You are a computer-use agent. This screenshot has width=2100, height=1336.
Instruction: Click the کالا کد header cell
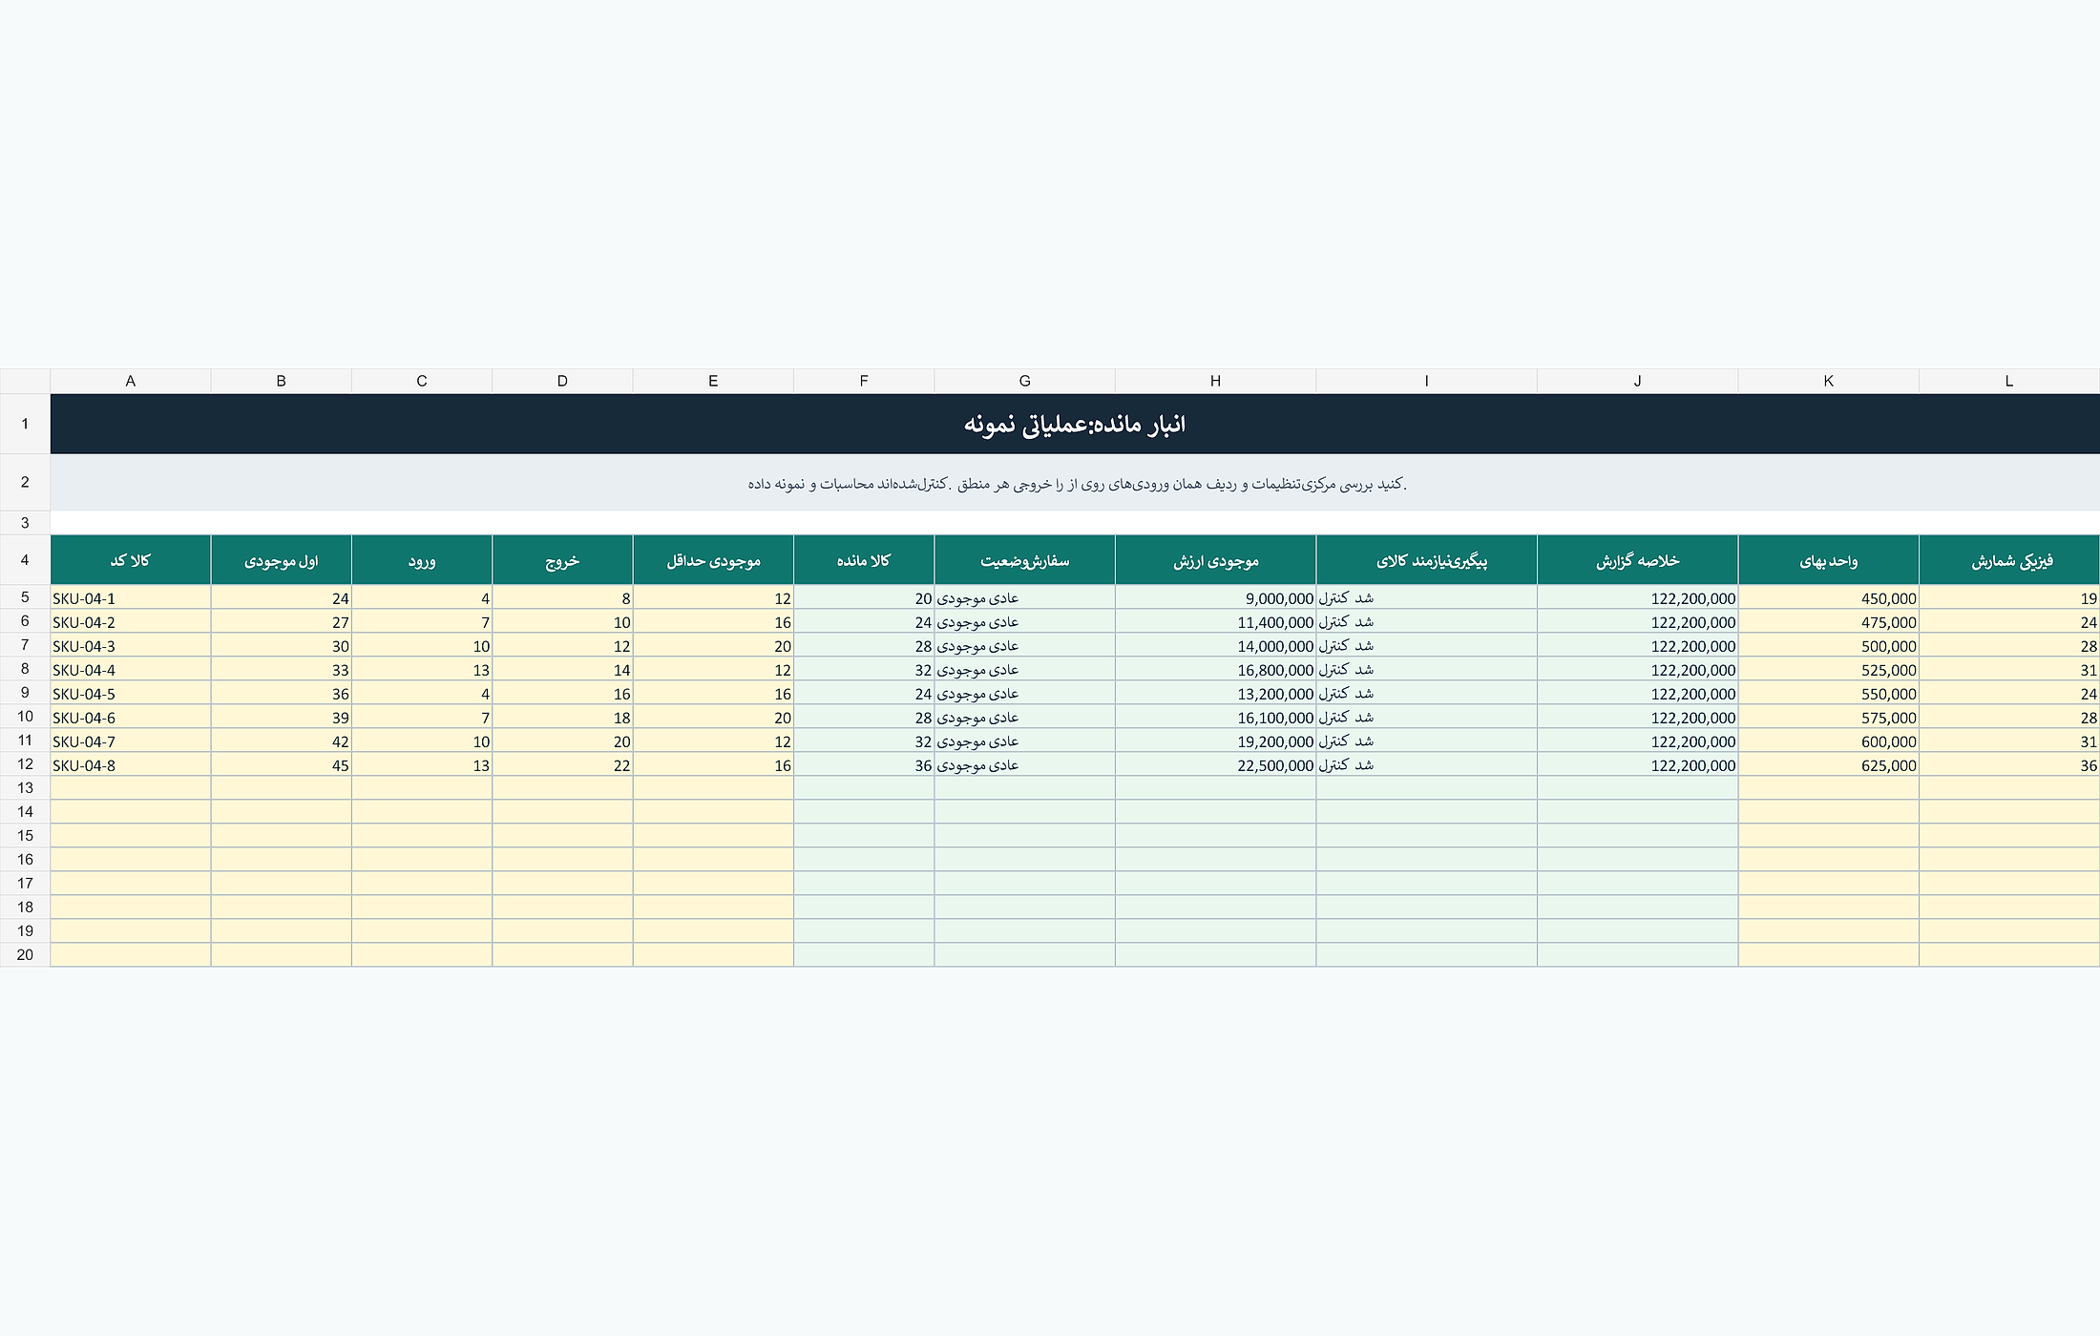[130, 560]
